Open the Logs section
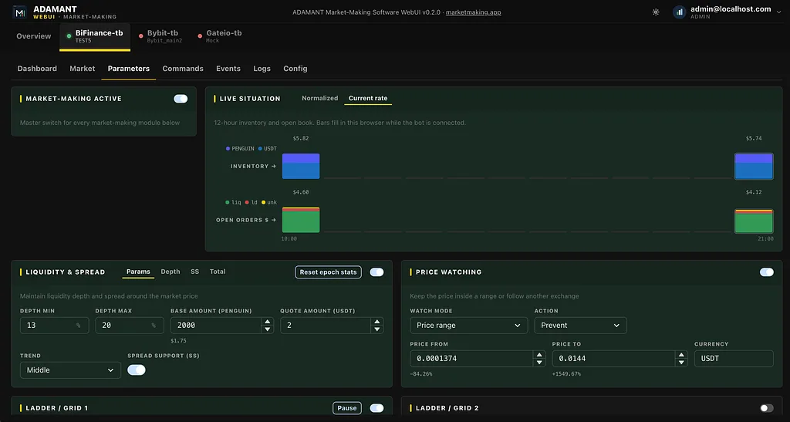 point(262,69)
